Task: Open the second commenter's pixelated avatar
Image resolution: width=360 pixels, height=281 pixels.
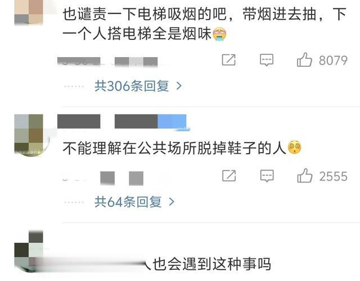Action: (x=29, y=136)
